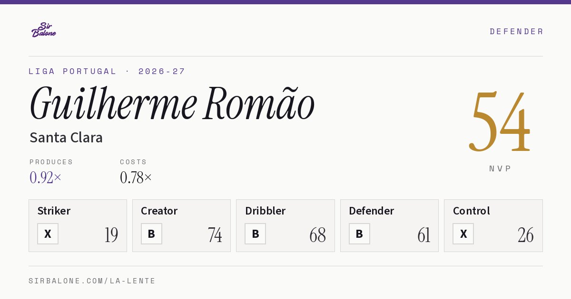Select the player name Guilherme Romão

point(172,103)
